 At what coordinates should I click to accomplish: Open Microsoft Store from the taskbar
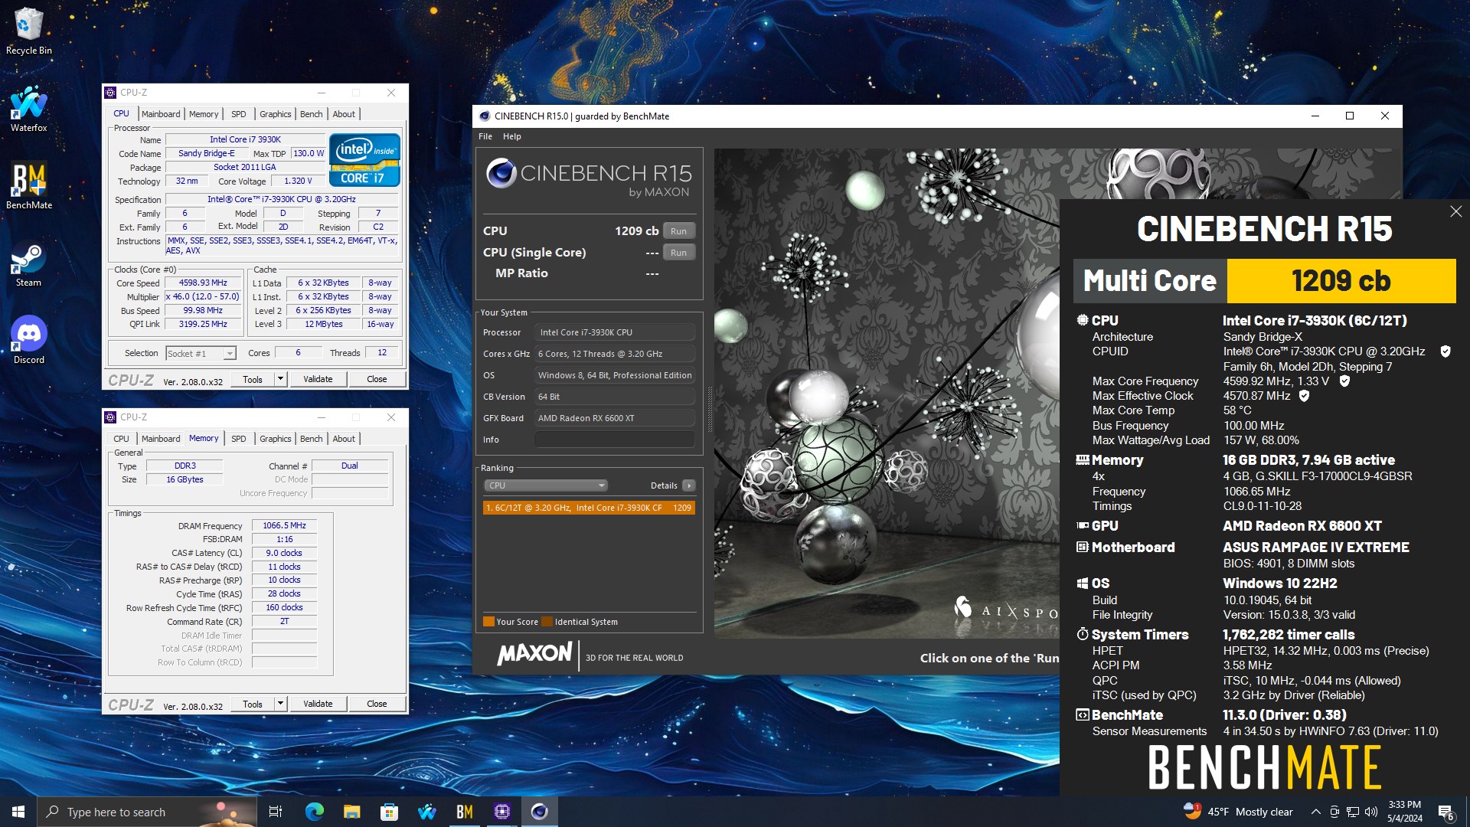tap(389, 812)
